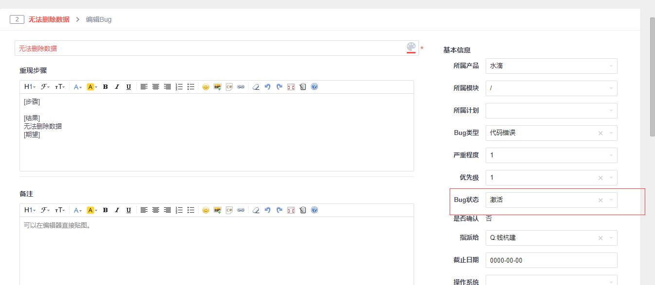Open Bug类型 dropdown showing 代码错误
Viewport: 655px width, 285px height.
point(551,133)
